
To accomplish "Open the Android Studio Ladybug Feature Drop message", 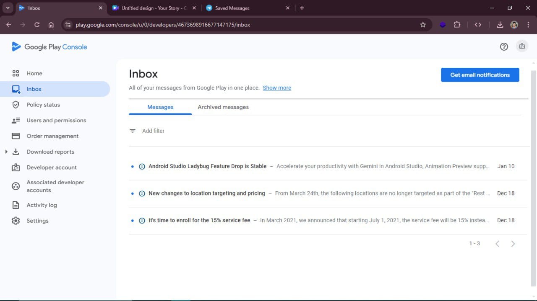I will coord(328,166).
